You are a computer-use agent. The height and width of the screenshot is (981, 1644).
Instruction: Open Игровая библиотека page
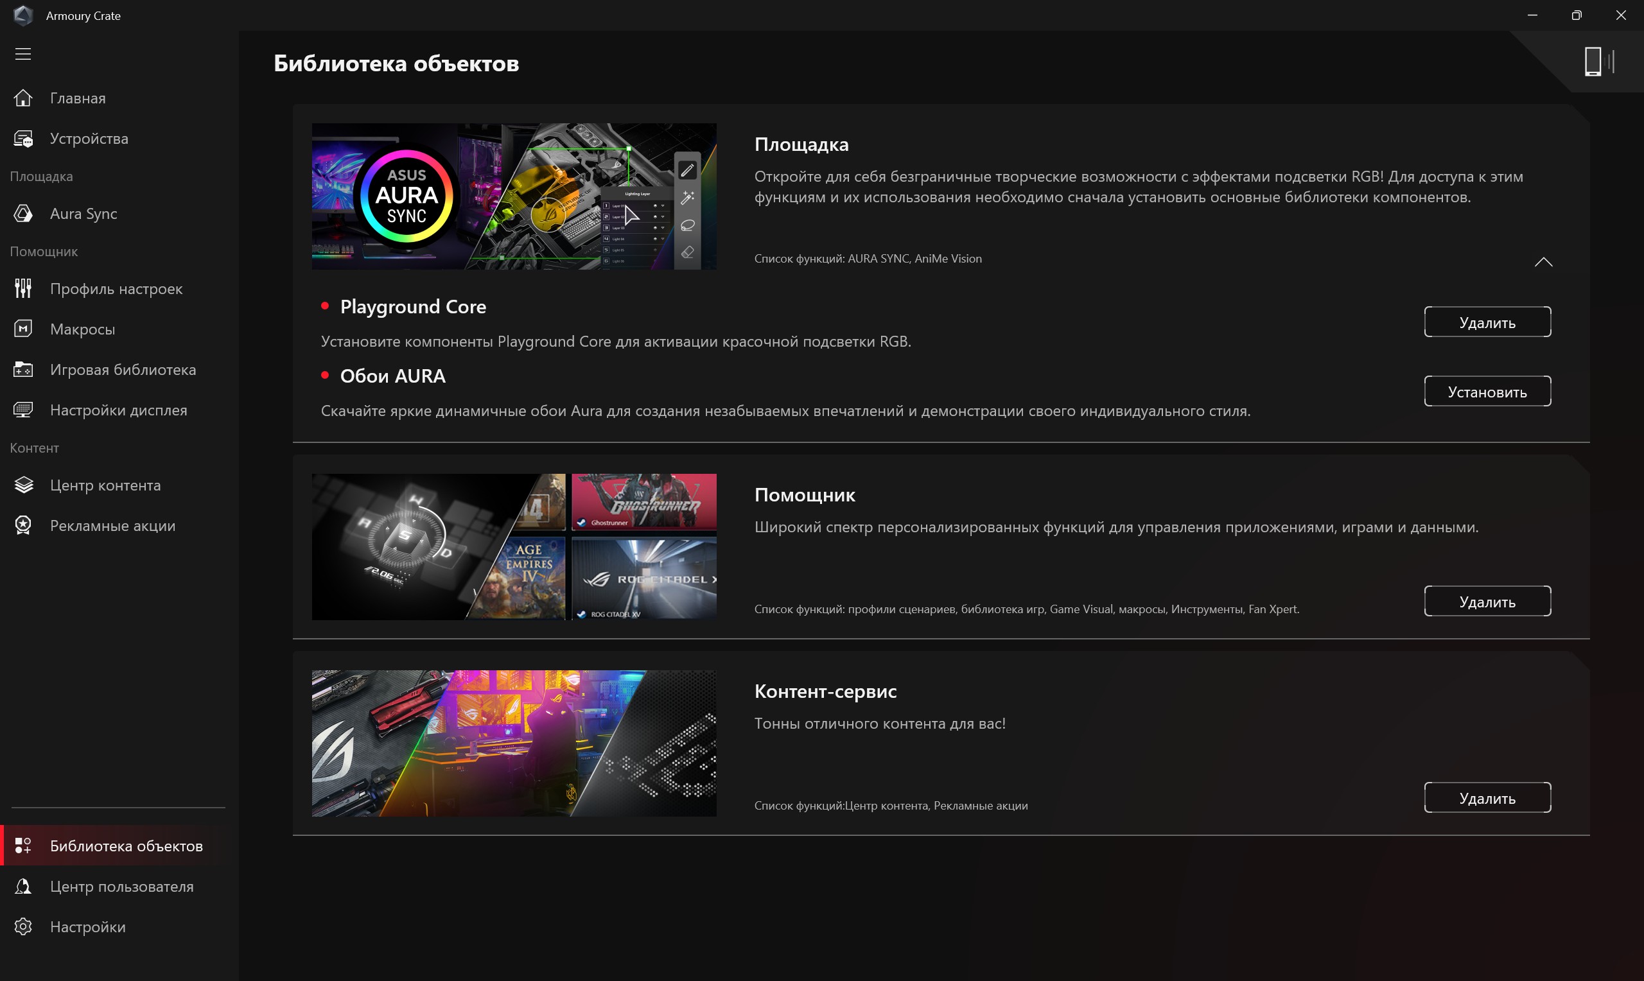click(119, 370)
